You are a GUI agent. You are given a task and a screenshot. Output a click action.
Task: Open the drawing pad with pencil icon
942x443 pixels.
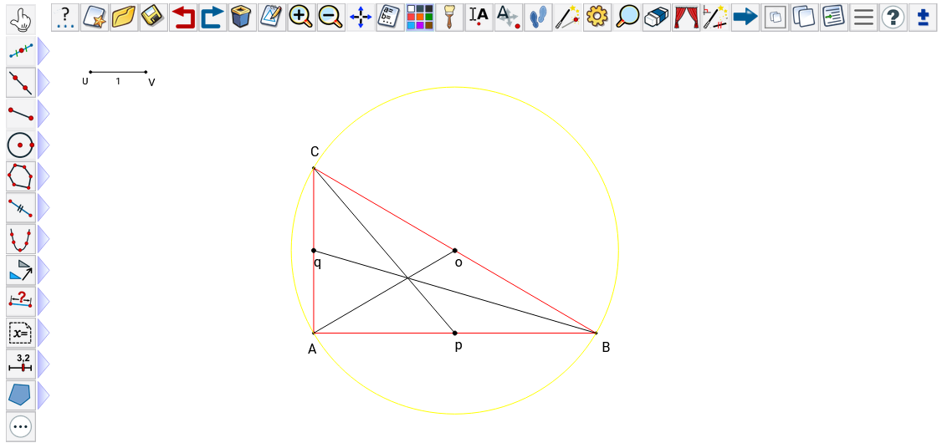click(272, 18)
